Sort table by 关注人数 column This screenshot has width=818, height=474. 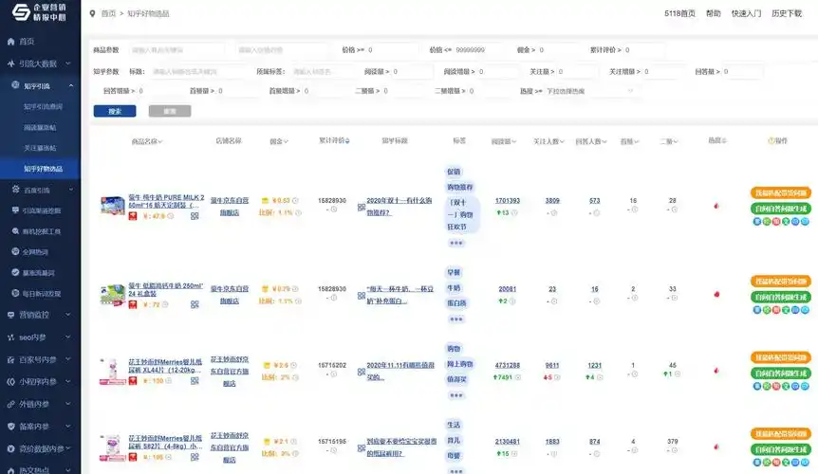(x=548, y=141)
